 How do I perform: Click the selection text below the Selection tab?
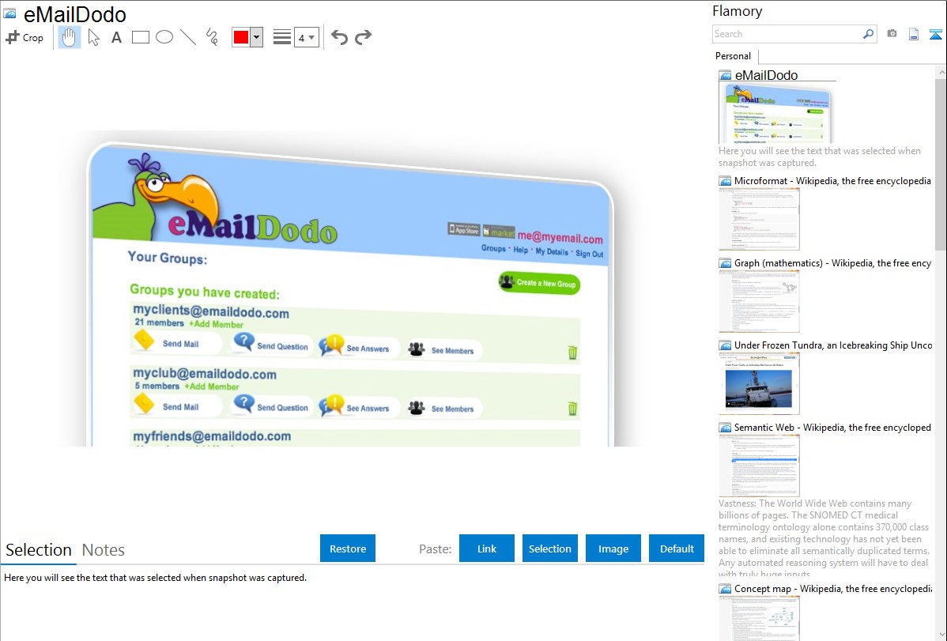(155, 578)
